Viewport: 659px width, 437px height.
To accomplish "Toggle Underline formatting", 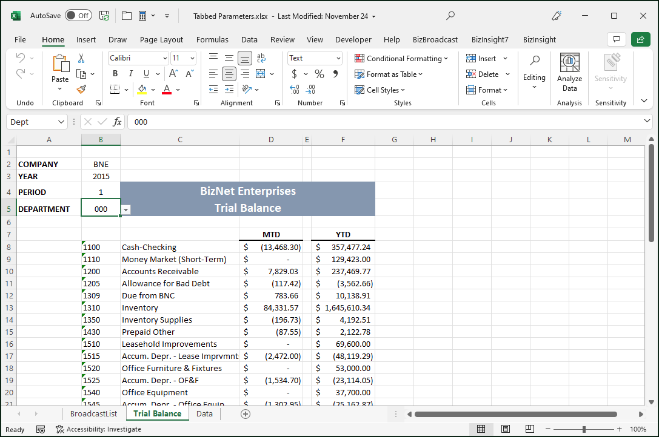I will [x=146, y=74].
